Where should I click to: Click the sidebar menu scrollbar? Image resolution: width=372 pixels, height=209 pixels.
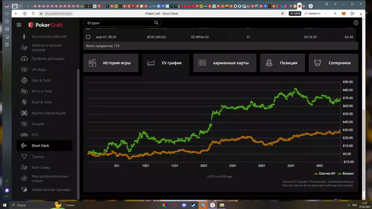78,134
